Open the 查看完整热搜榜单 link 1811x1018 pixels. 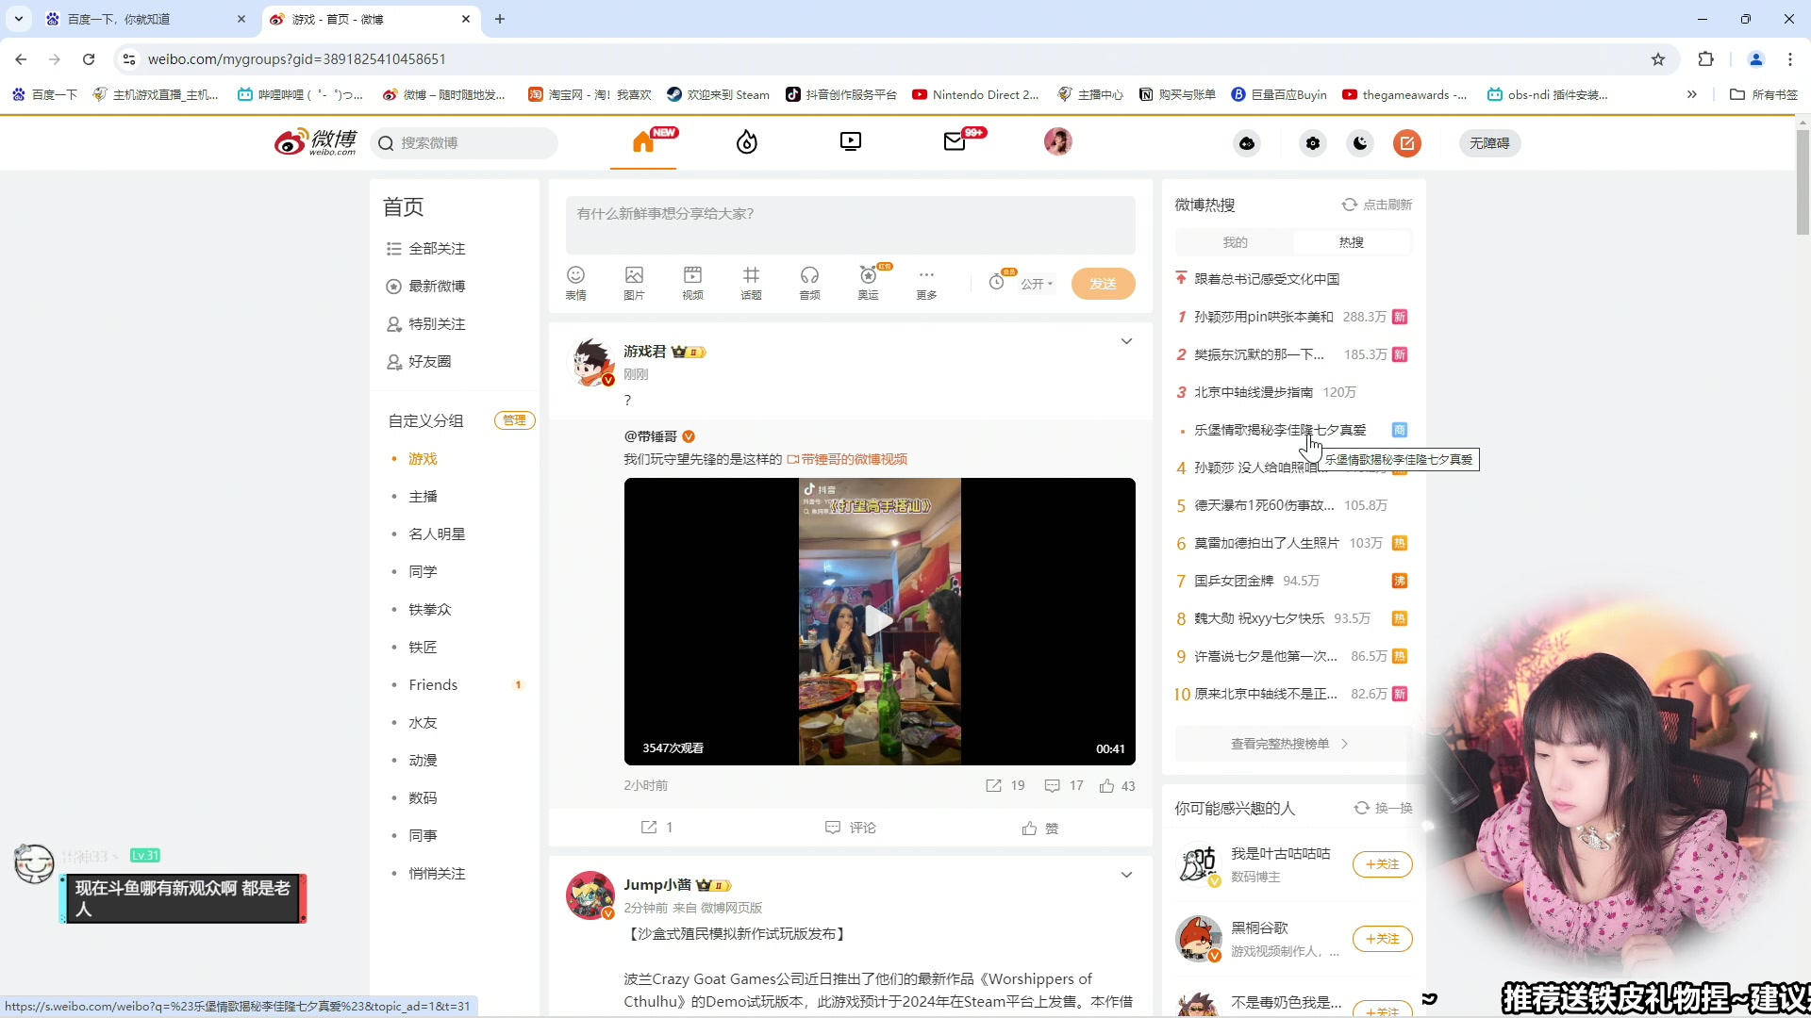click(1291, 743)
